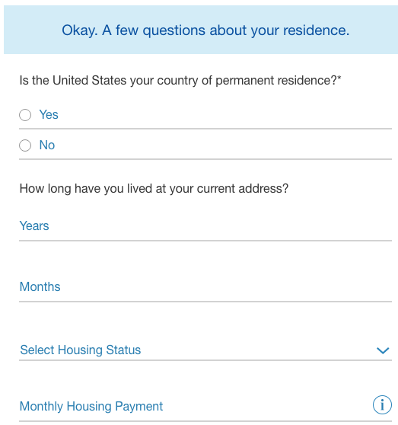
Task: Click the Housing Status chevron arrow
Action: [383, 350]
